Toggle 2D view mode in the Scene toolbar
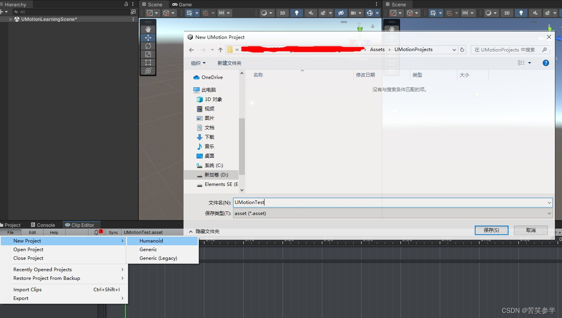Screen dimensions: 562x318 point(282,13)
